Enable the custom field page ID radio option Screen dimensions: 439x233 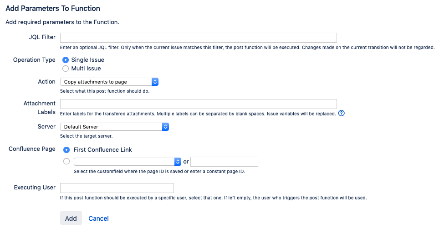click(x=67, y=161)
